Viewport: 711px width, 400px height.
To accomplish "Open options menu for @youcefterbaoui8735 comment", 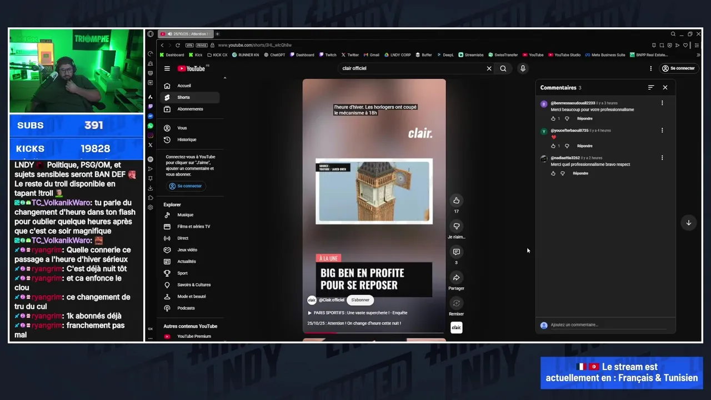I will 662,131.
